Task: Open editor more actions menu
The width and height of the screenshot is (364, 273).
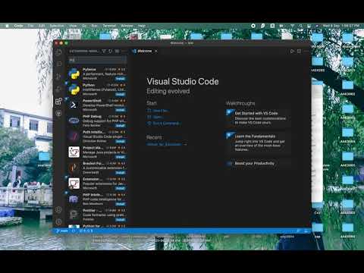Action: pos(306,51)
